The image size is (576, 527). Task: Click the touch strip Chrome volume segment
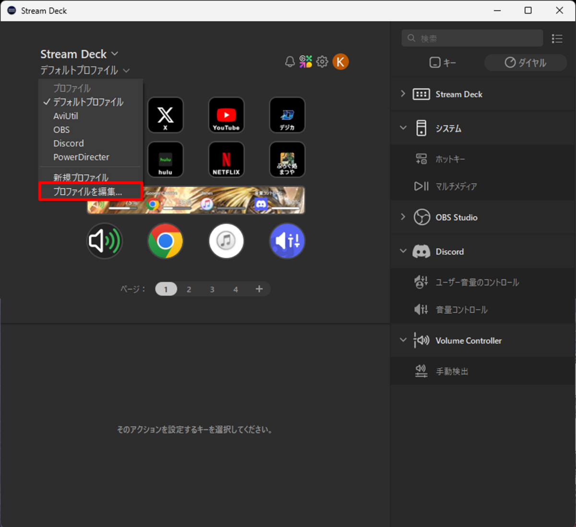click(168, 200)
